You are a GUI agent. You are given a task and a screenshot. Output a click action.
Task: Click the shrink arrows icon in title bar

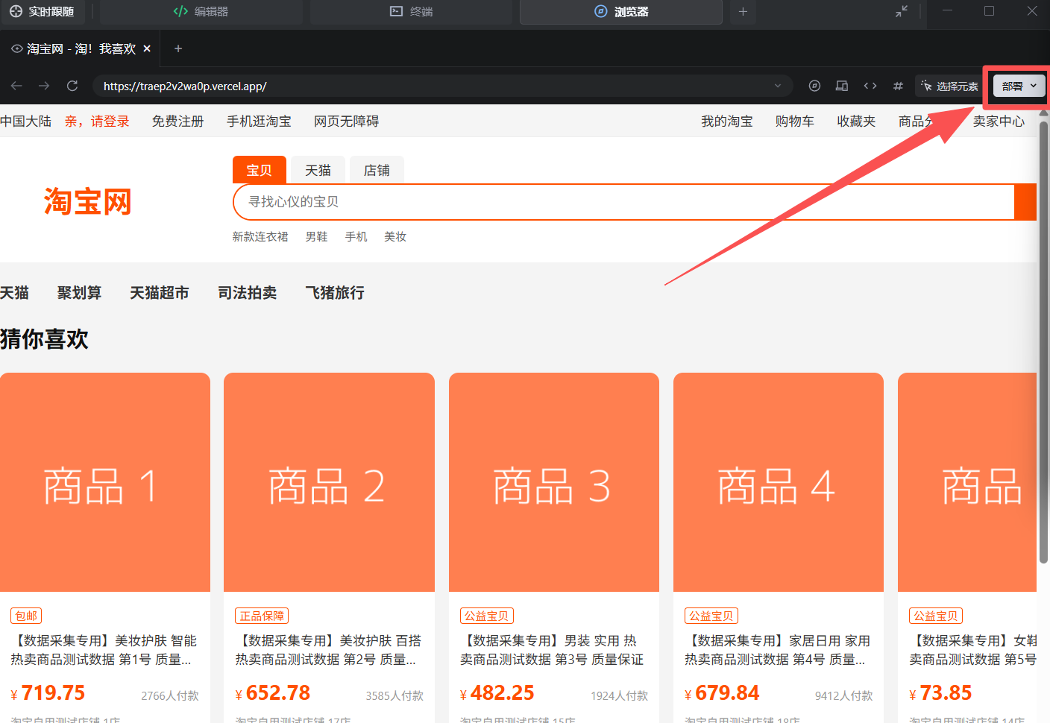point(902,11)
